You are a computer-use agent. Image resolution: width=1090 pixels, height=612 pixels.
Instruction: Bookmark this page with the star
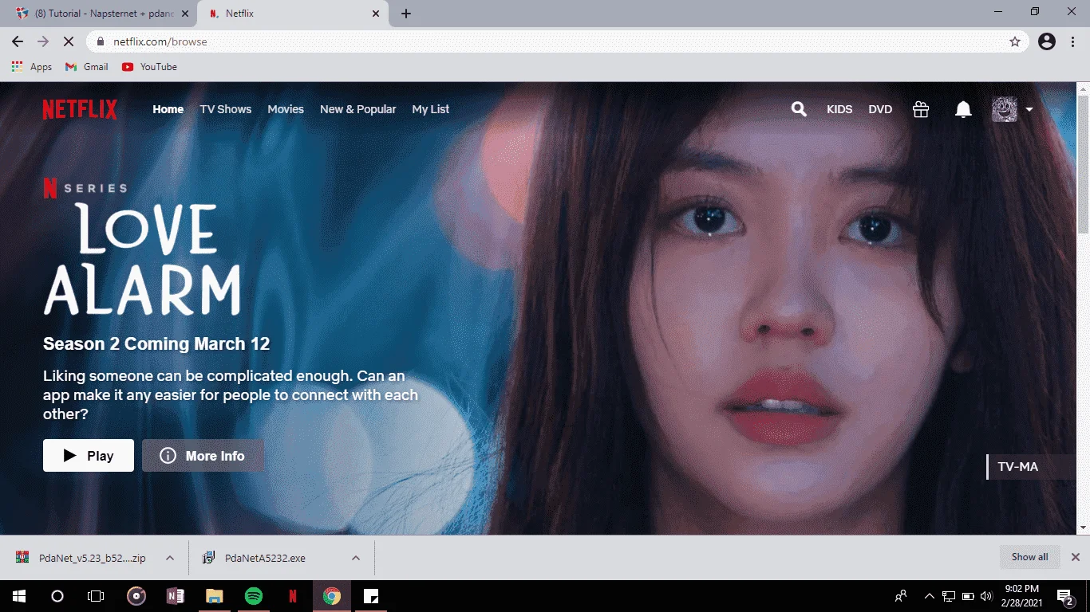tap(1015, 41)
